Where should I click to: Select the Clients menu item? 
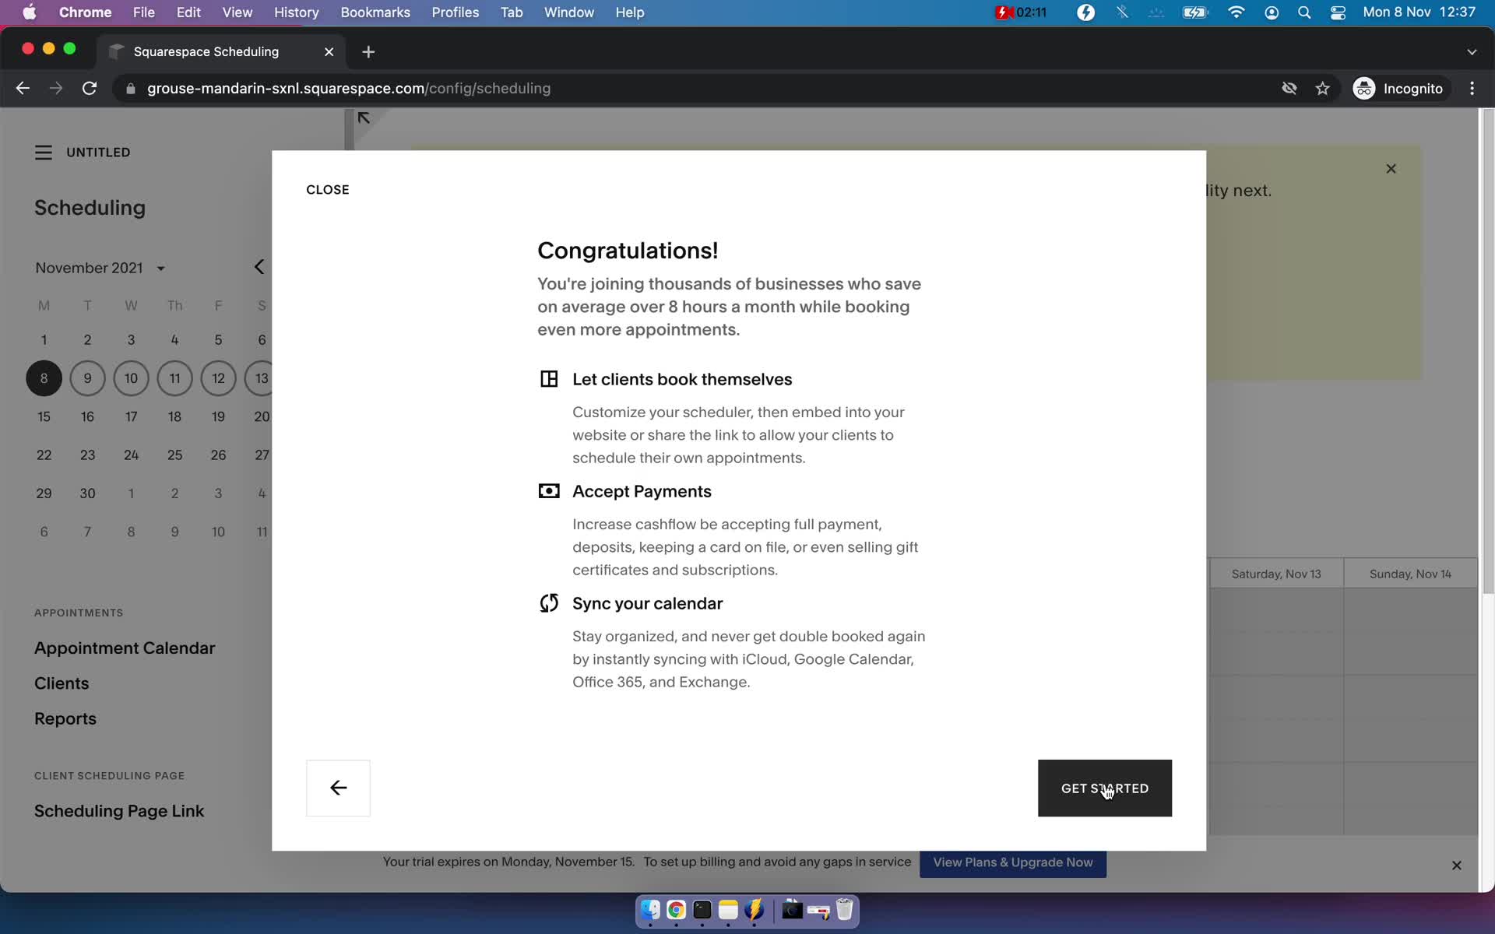pos(62,682)
